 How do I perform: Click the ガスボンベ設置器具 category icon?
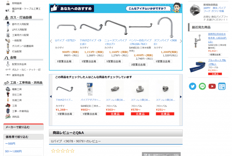pos(8,46)
